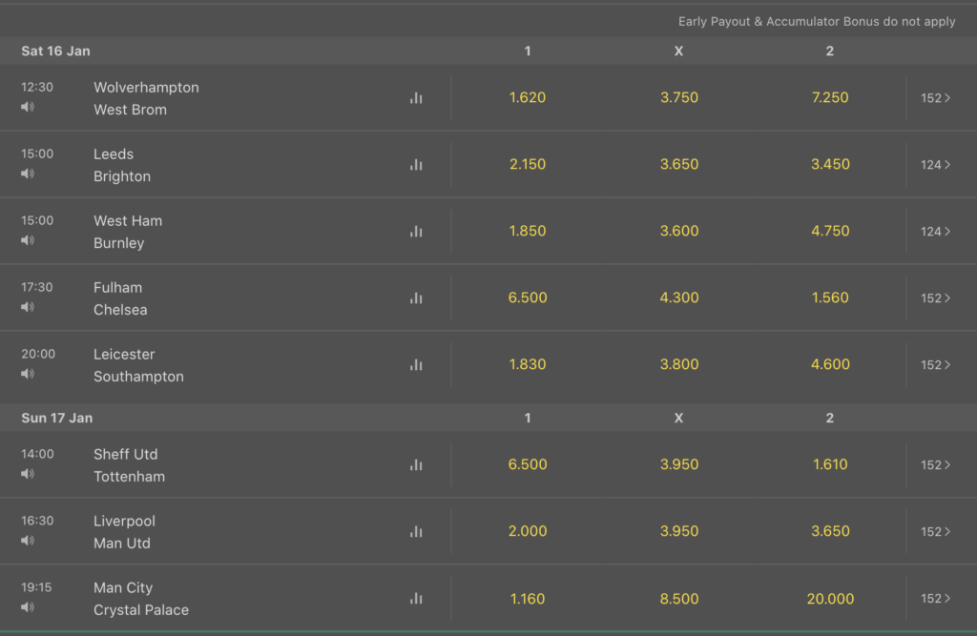Open stats icon for Leeds vs Brighton
The image size is (977, 636).
(x=416, y=164)
